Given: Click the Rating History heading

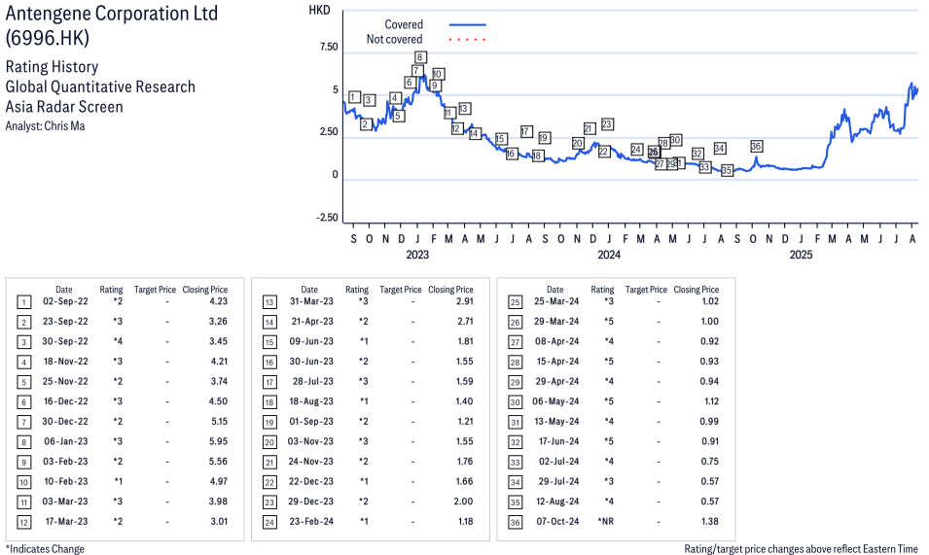Looking at the screenshot, I should pyautogui.click(x=52, y=67).
